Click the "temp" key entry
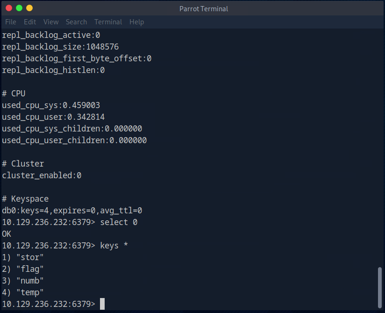Image resolution: width=385 pixels, height=313 pixels. [x=29, y=292]
